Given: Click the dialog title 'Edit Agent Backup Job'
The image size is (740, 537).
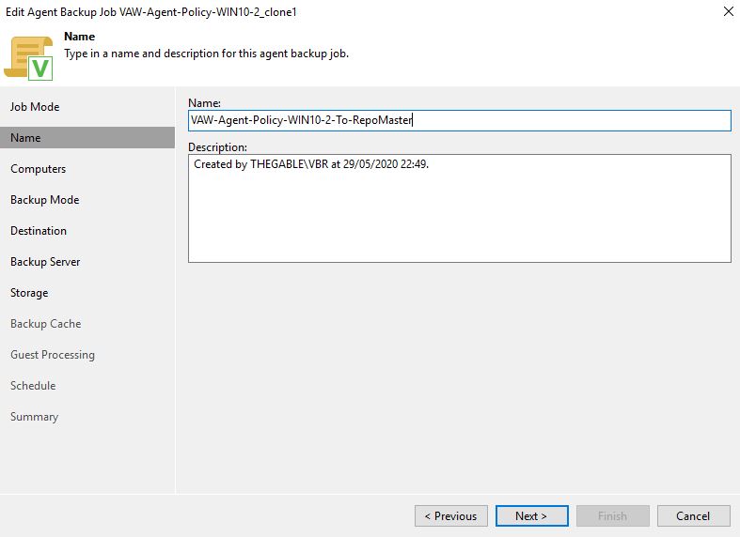Looking at the screenshot, I should [x=151, y=12].
